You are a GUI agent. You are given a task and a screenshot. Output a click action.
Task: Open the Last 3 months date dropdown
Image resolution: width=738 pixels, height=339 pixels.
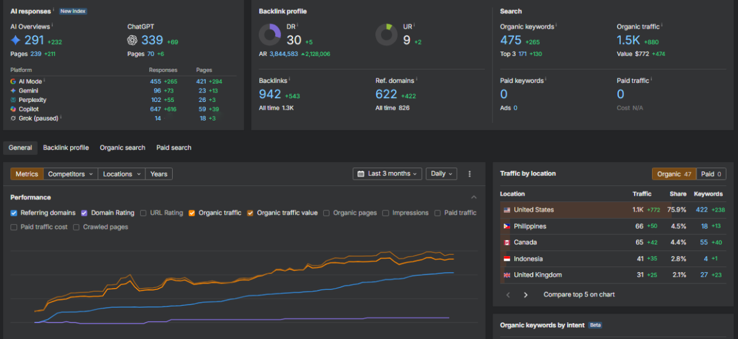click(387, 174)
